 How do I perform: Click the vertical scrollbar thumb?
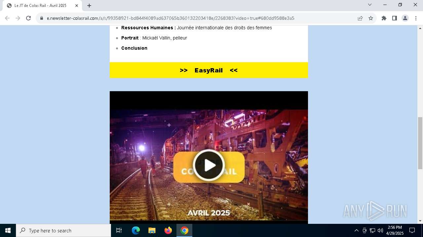[x=420, y=143]
